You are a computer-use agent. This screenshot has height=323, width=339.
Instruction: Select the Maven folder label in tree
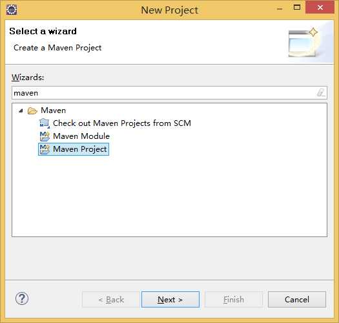tap(53, 110)
